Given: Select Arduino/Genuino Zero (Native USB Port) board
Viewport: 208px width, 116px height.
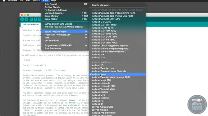Looking at the screenshot, I should [x=117, y=16].
